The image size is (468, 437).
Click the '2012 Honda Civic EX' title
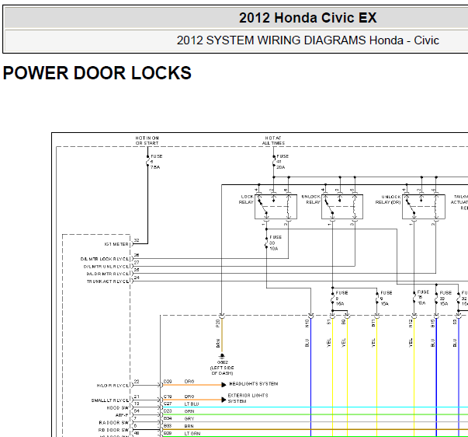307,18
